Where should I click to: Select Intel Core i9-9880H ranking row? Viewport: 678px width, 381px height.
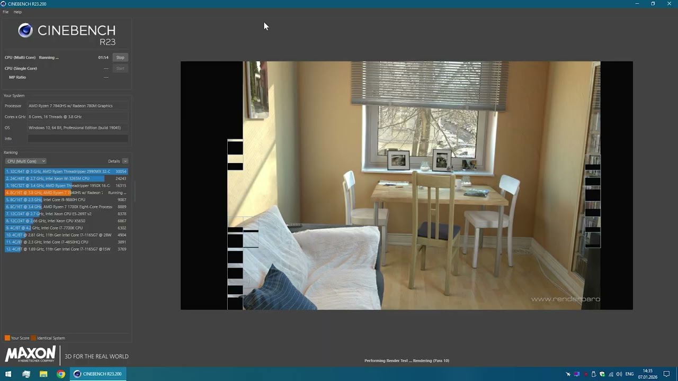(66, 199)
